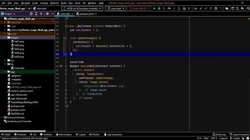
Task: Close the main.dart tab
Action: pyautogui.click(x=72, y=14)
